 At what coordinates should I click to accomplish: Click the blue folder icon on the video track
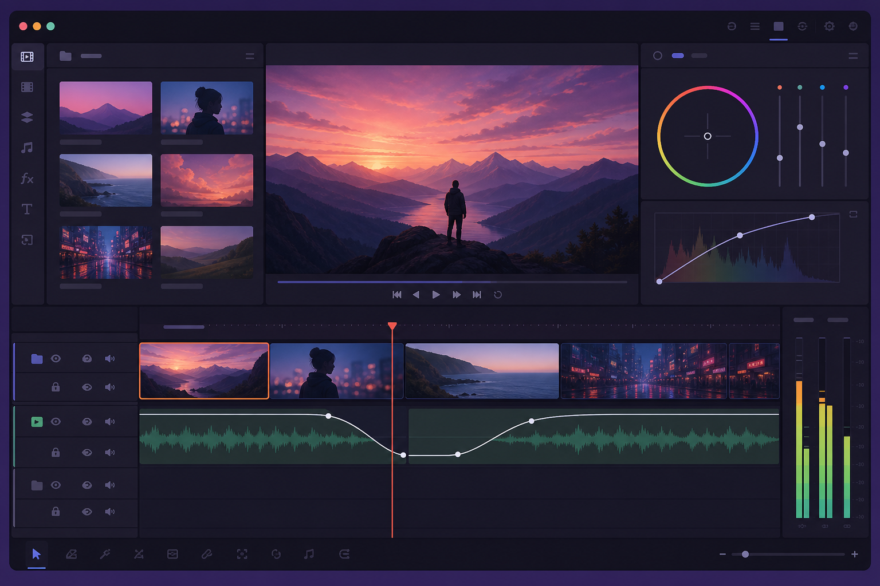click(37, 359)
